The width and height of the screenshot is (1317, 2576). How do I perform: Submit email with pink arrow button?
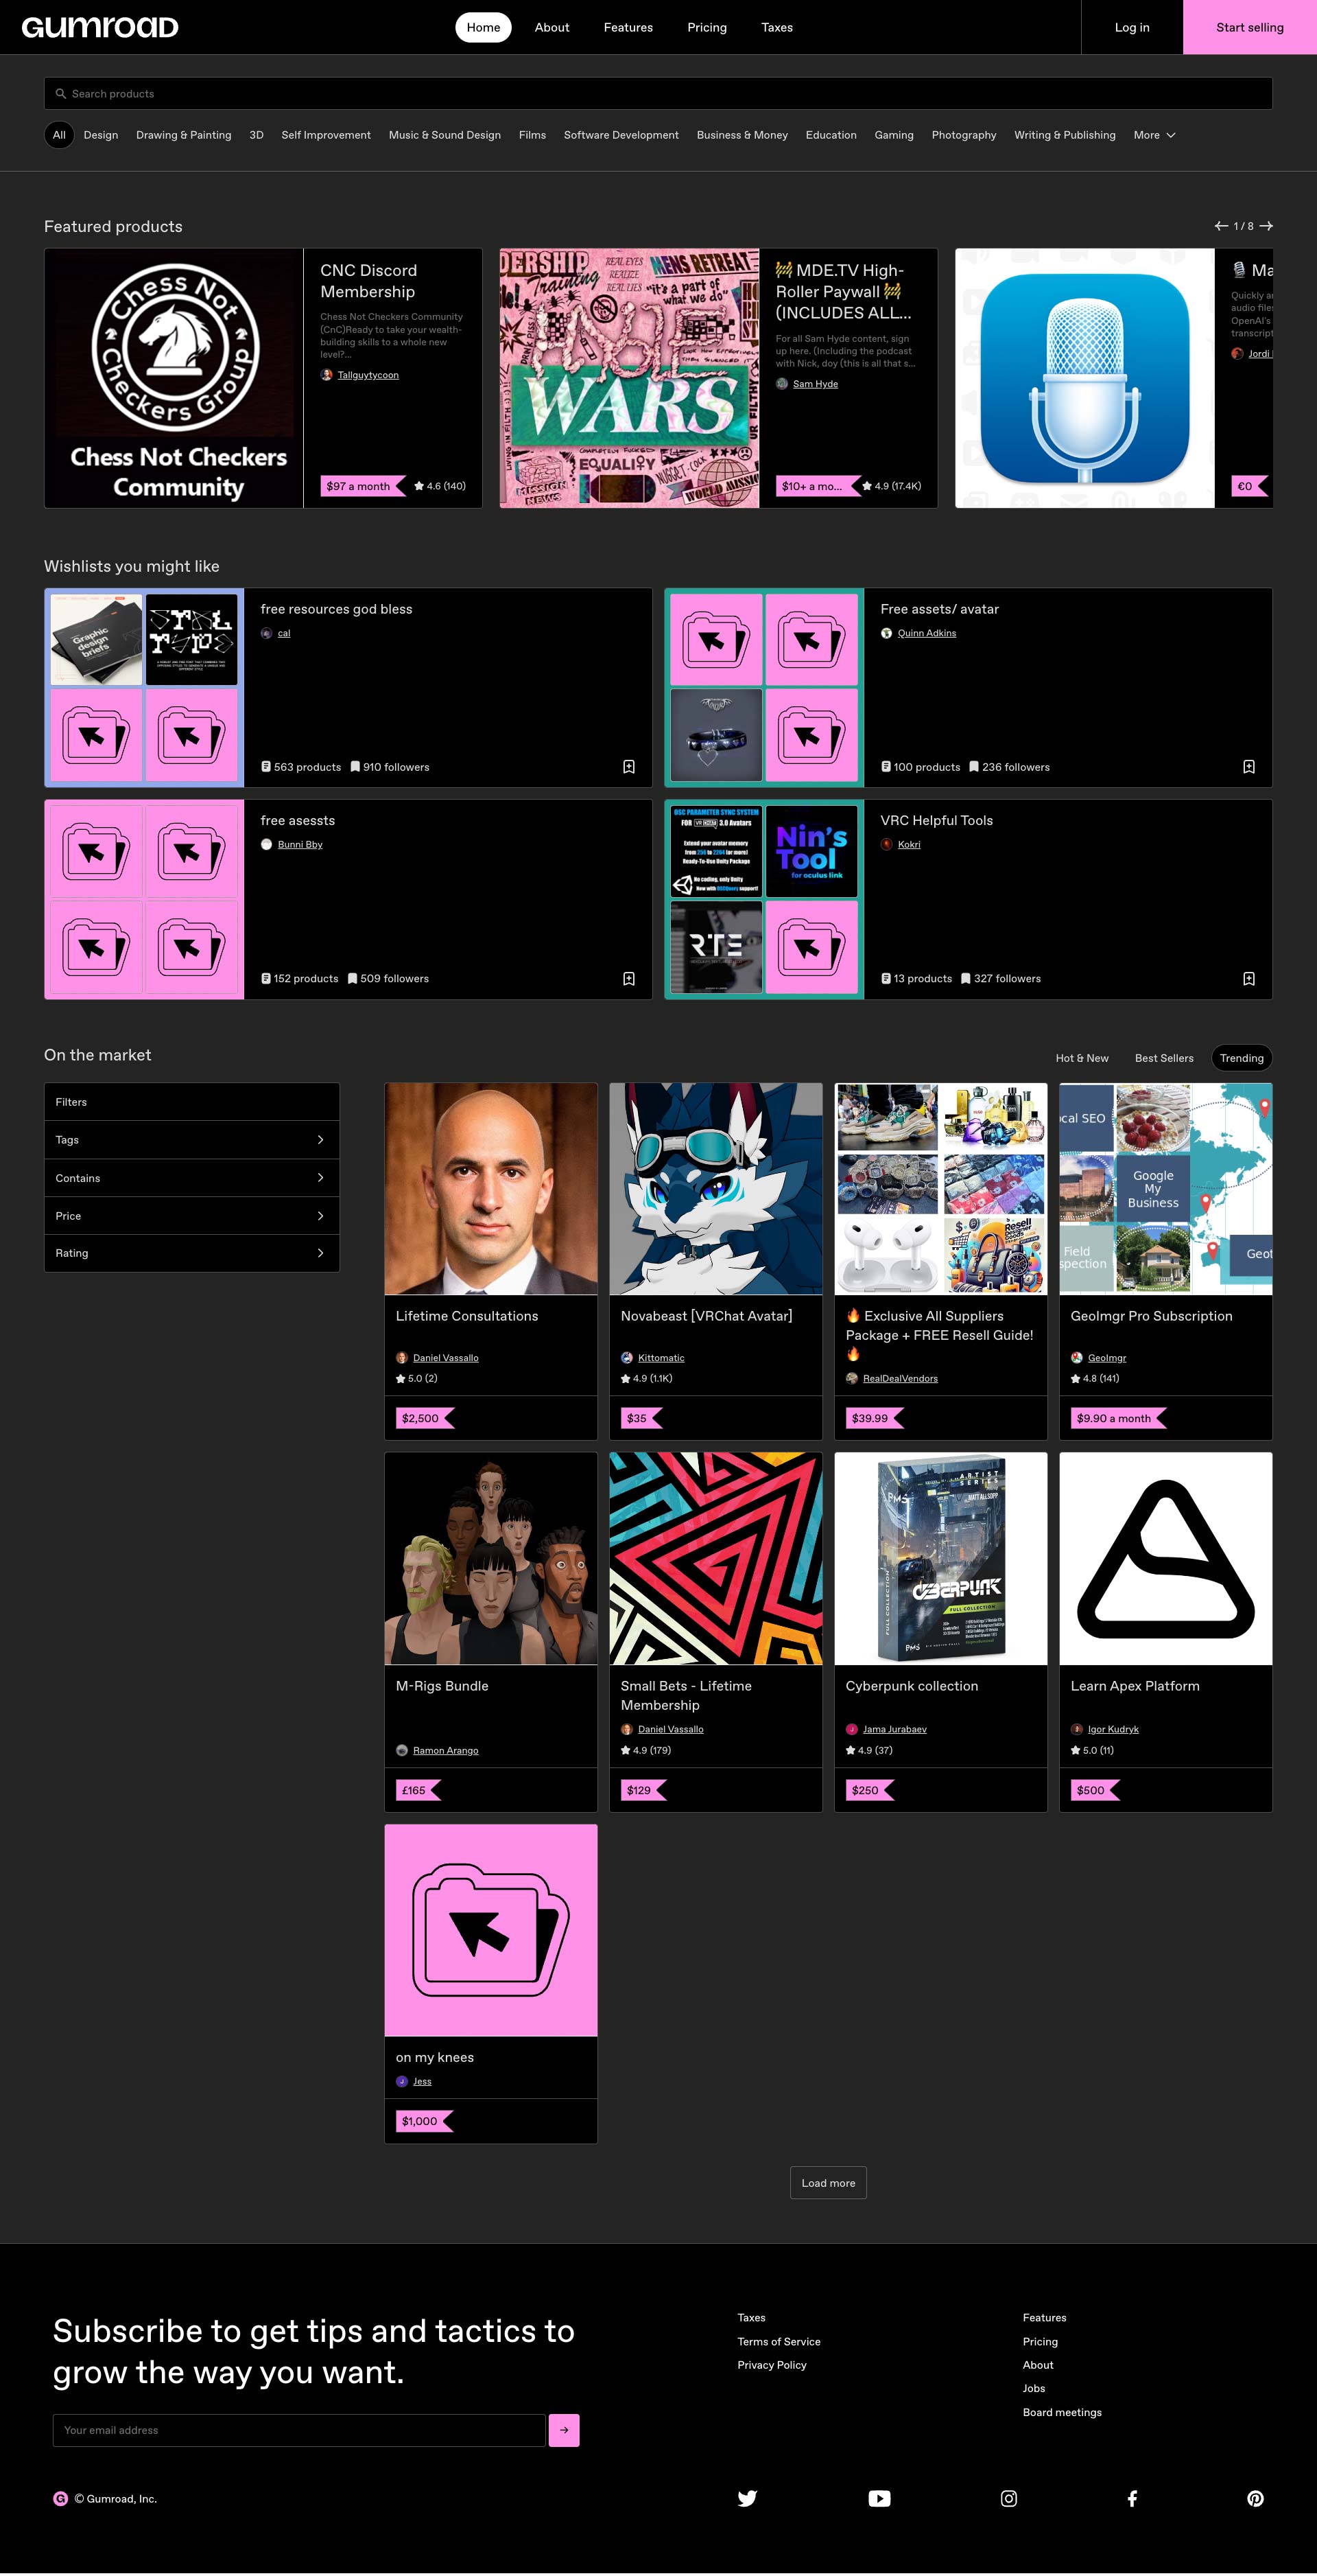pyautogui.click(x=564, y=2430)
